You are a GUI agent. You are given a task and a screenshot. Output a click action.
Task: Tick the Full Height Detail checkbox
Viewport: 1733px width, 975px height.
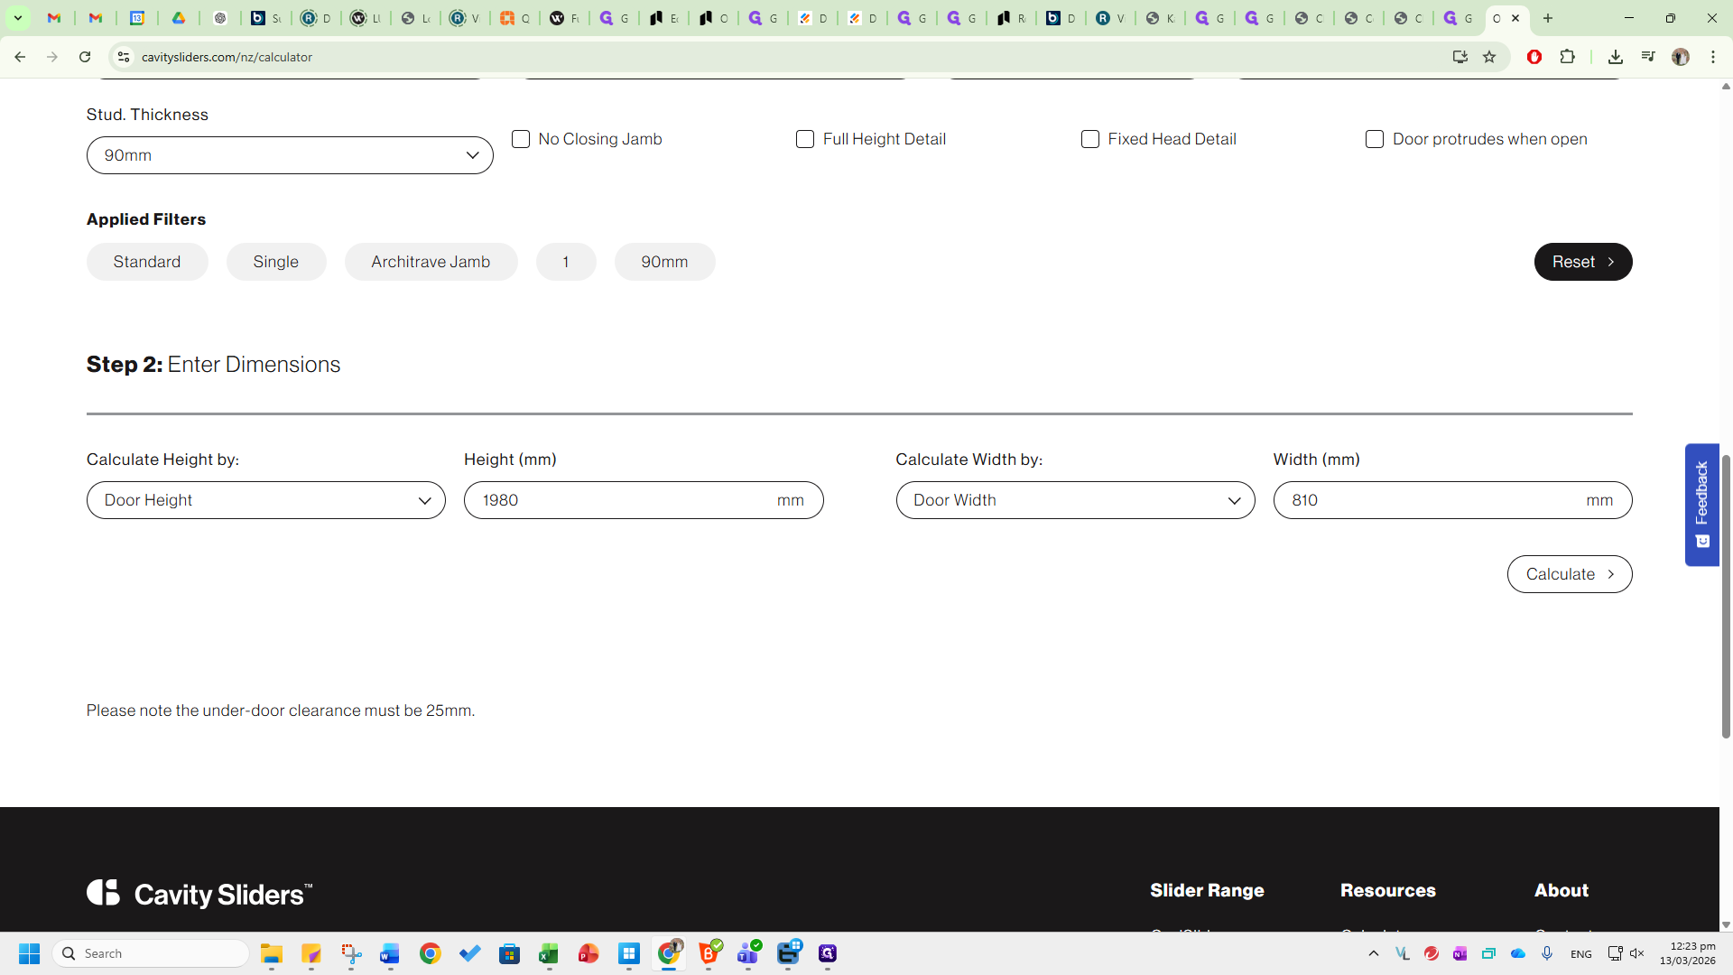click(x=805, y=139)
